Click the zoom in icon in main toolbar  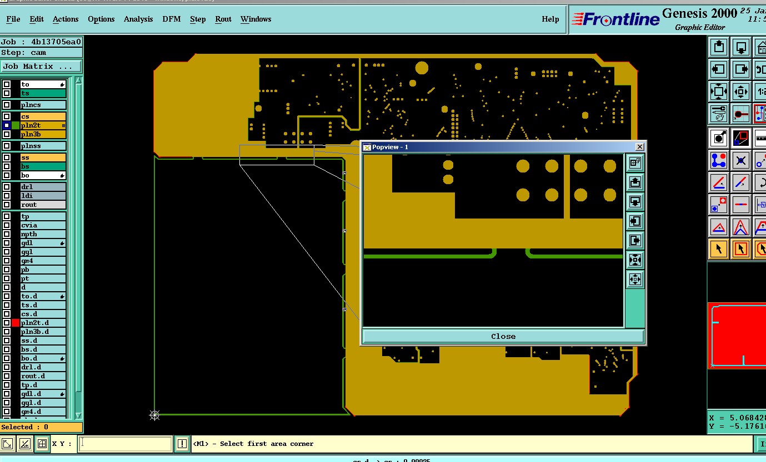[x=719, y=92]
